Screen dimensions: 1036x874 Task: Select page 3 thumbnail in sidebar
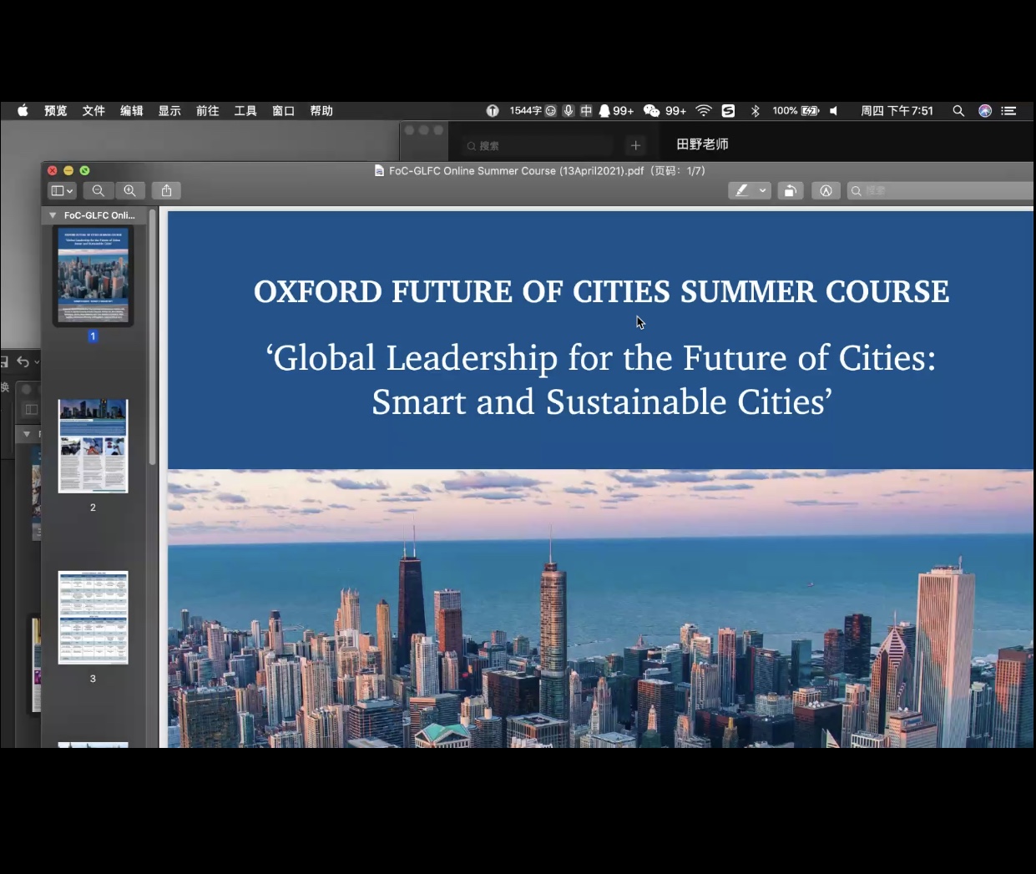93,618
